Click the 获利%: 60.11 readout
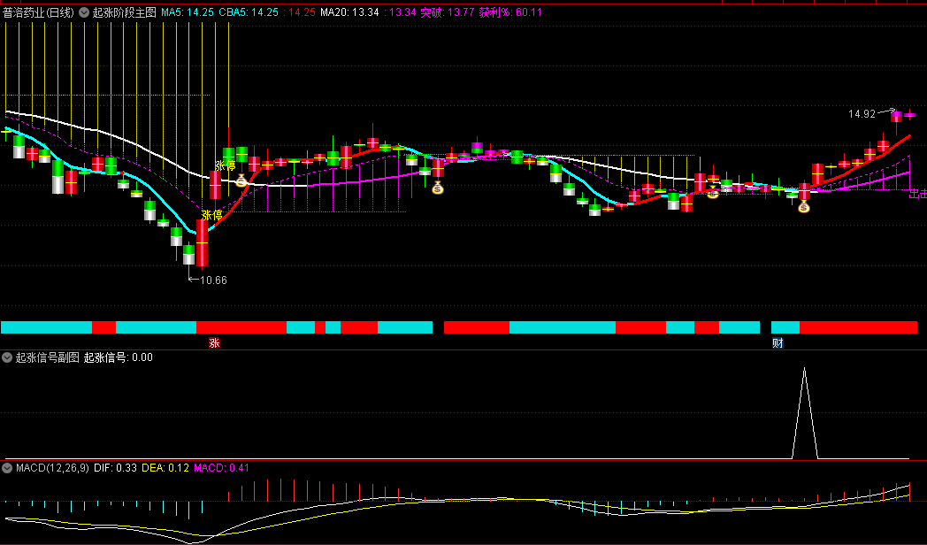The image size is (927, 545). tap(510, 12)
